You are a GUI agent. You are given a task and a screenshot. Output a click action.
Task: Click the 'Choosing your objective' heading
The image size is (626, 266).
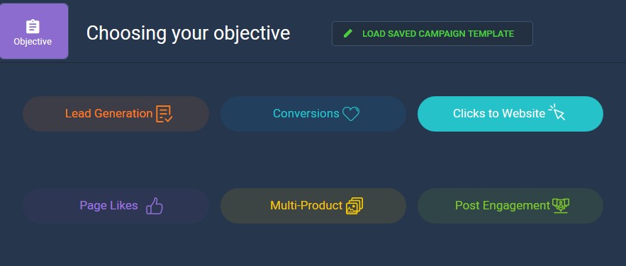[188, 33]
